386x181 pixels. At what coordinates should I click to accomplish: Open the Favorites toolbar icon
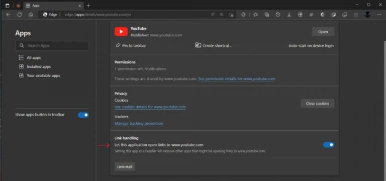click(x=255, y=15)
